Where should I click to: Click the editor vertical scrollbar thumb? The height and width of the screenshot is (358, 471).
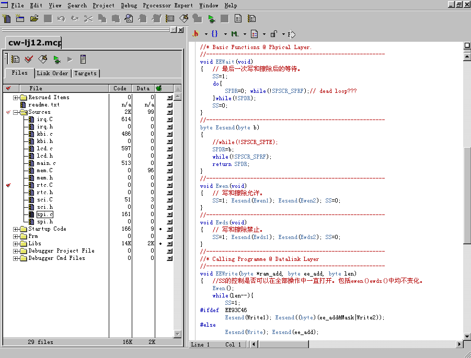(467, 195)
